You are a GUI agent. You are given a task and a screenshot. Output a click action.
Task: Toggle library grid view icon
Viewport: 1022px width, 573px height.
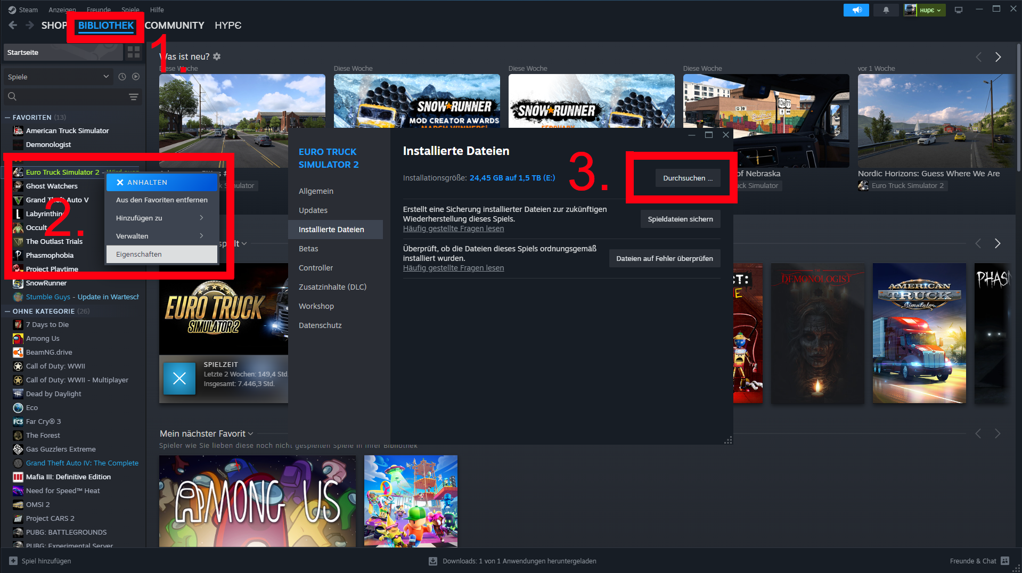pyautogui.click(x=134, y=52)
